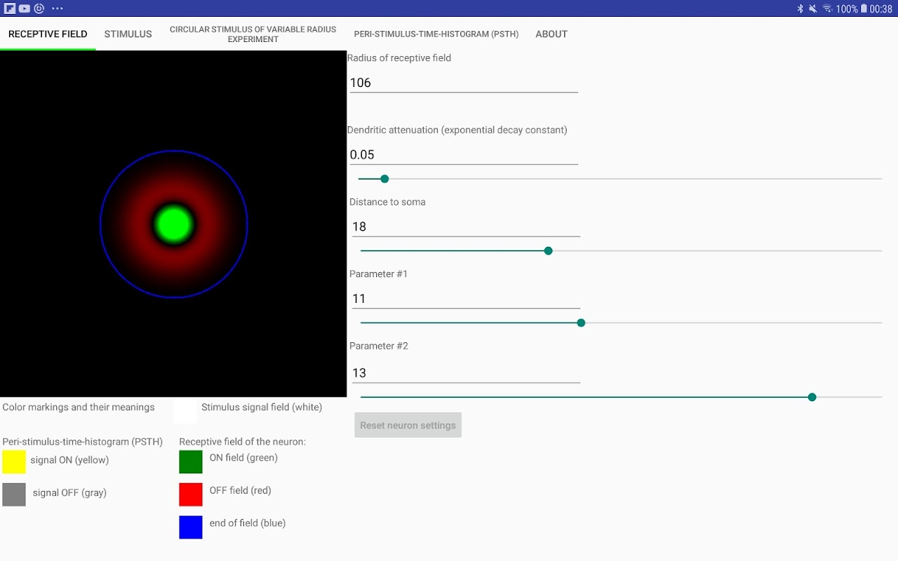Image resolution: width=898 pixels, height=561 pixels.
Task: Tap the Wi-Fi status icon
Action: (827, 8)
